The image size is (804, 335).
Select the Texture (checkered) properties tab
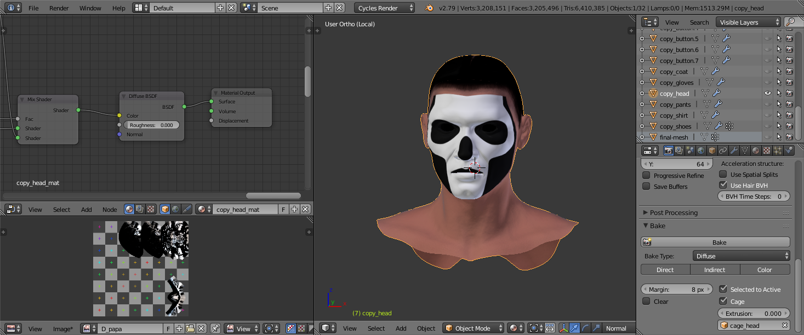click(766, 150)
